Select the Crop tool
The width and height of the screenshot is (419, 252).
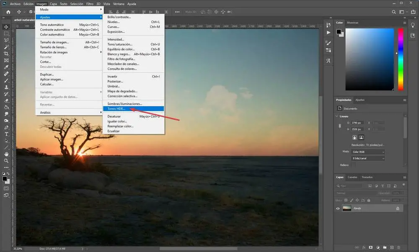pyautogui.click(x=6, y=53)
